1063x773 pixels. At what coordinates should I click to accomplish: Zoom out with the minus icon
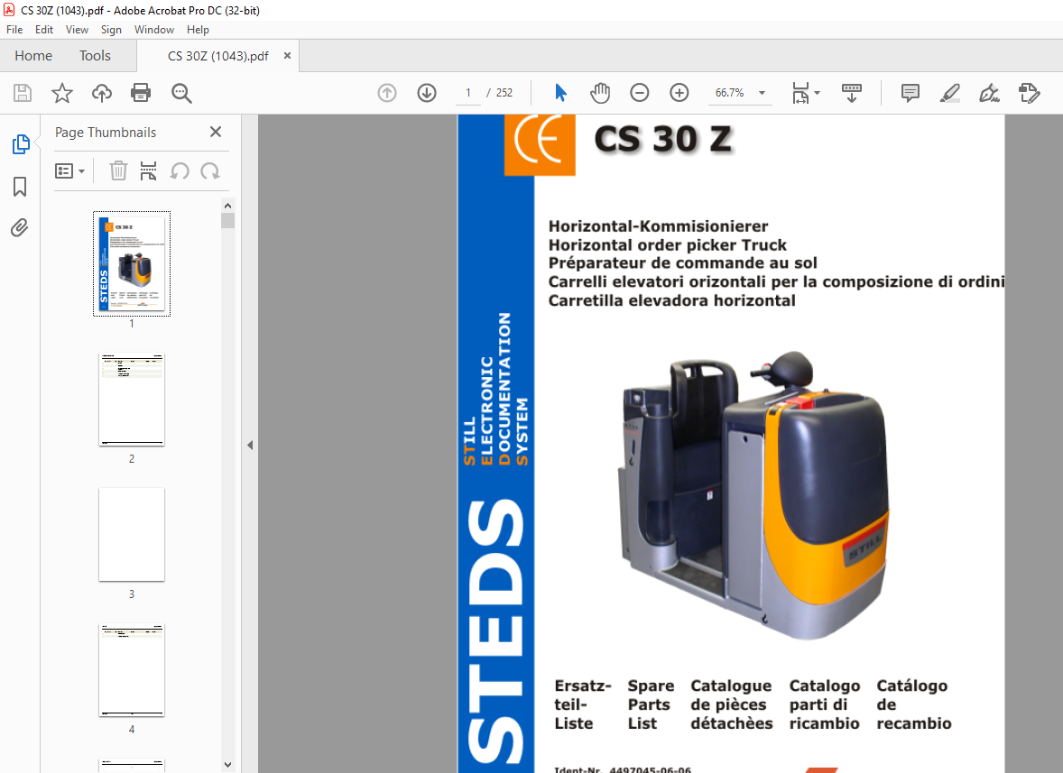coord(639,93)
